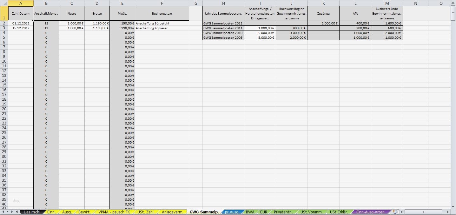Switch to the BWA sheet tab
This screenshot has width=456, height=215.
(250, 211)
